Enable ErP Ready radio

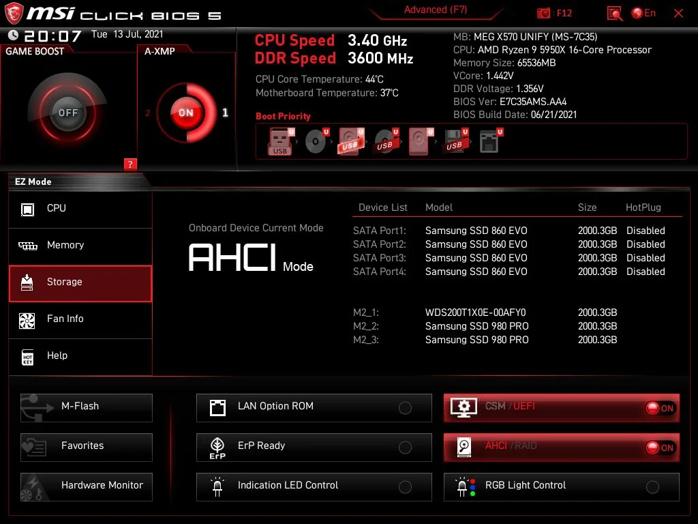click(405, 448)
